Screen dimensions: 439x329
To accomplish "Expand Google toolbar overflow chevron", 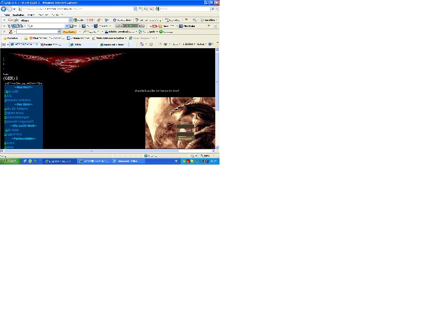I will [186, 20].
